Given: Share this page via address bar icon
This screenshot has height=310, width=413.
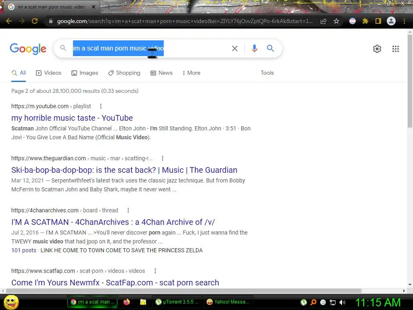Looking at the screenshot, I should [x=323, y=21].
